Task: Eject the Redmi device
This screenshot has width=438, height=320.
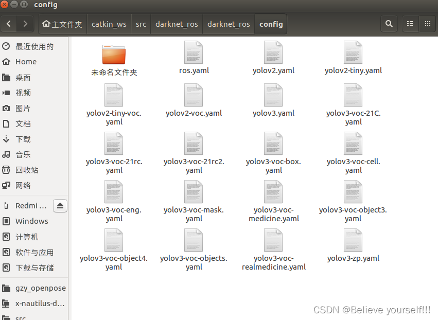Action: pyautogui.click(x=60, y=206)
